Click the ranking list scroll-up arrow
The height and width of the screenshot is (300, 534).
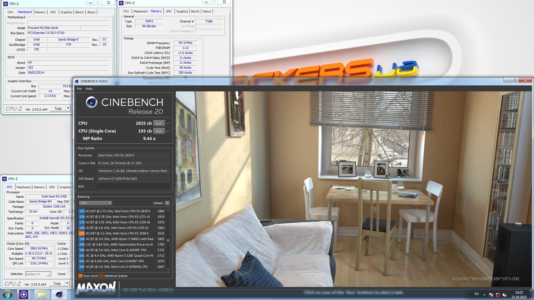click(168, 210)
